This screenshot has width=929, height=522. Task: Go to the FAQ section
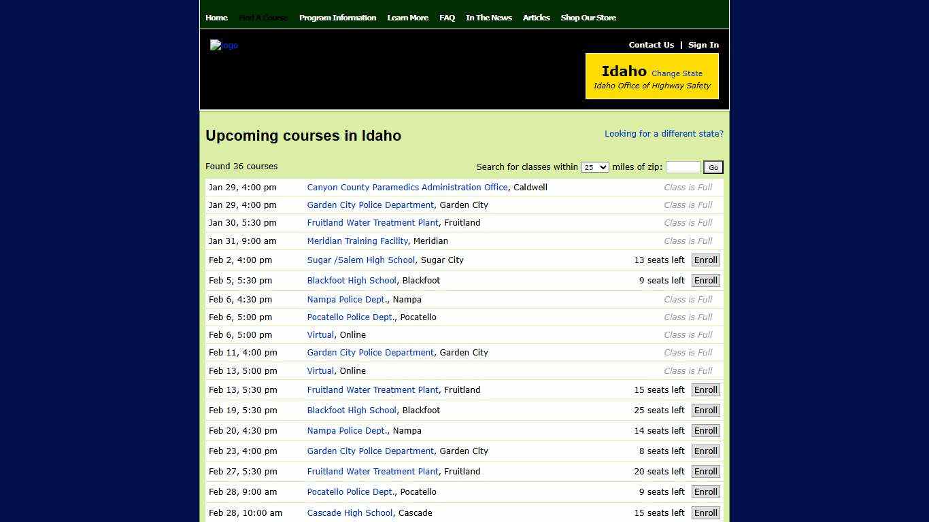click(x=447, y=18)
